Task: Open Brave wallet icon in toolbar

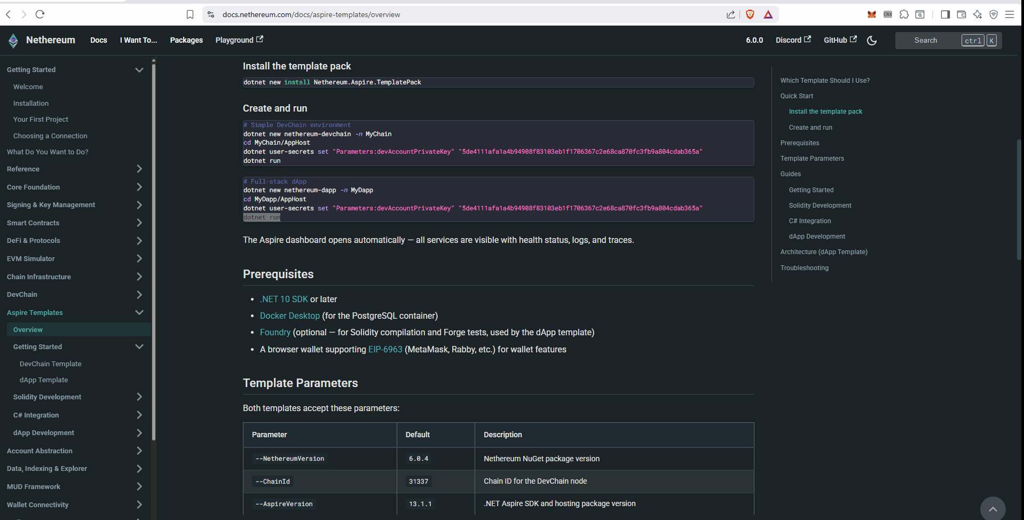Action: coord(962,14)
